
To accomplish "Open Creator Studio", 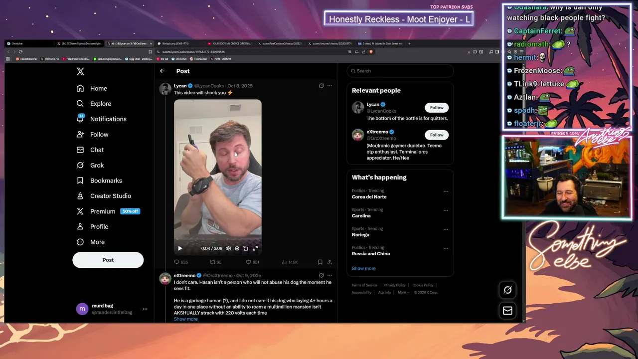I will click(104, 196).
